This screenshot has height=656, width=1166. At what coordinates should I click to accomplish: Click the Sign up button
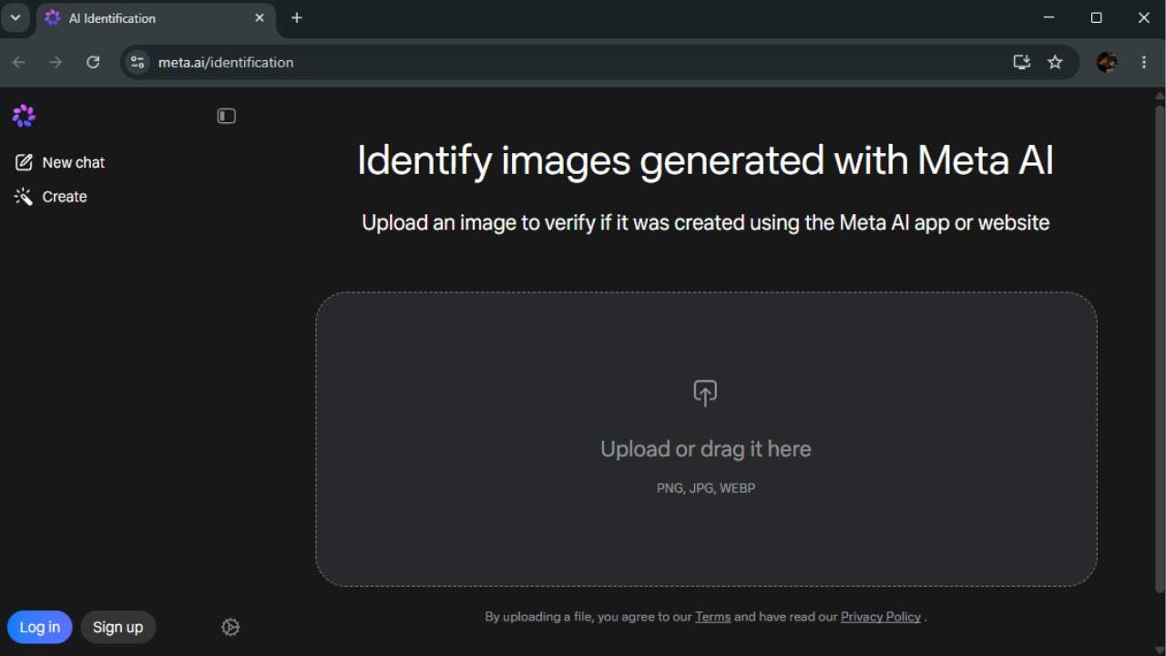click(x=118, y=627)
